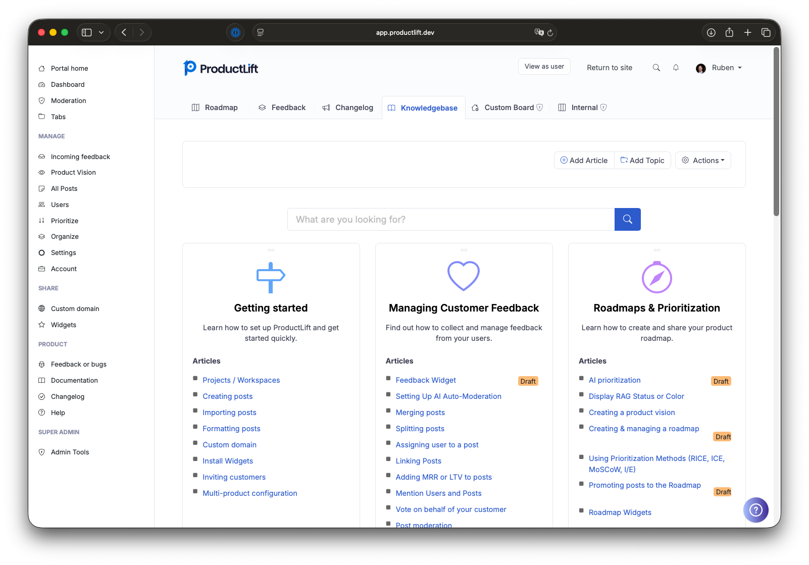Viewport: 809px width, 565px height.
Task: Click the 1Password extension icon
Action: [235, 32]
